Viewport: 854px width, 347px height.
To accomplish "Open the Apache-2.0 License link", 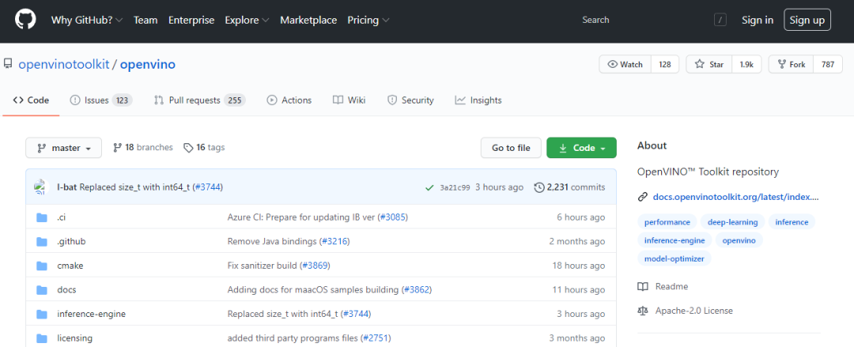I will [x=694, y=311].
